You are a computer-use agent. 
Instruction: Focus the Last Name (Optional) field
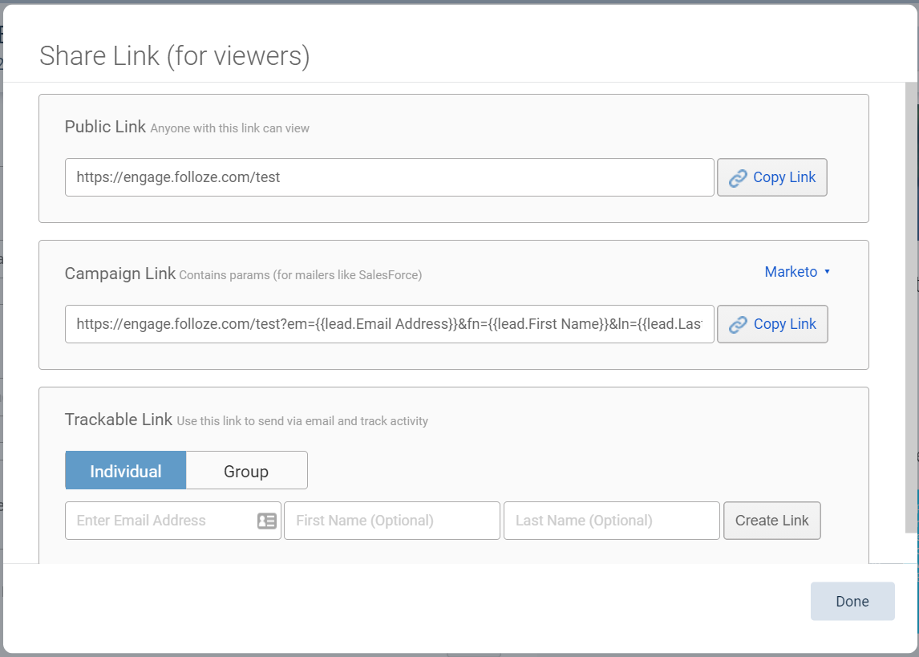point(611,521)
